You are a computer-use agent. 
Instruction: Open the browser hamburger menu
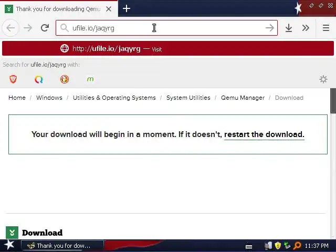click(326, 28)
